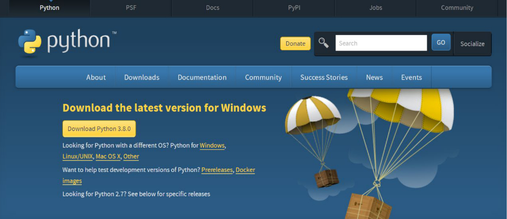Open the Success Stories menu item
Viewport: 507px width, 219px height.
(x=324, y=77)
